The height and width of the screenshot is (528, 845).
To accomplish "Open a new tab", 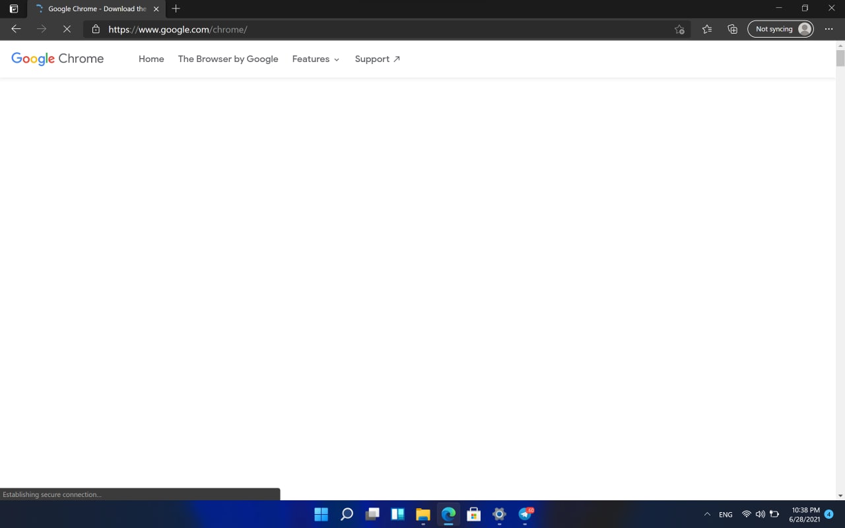I will pyautogui.click(x=176, y=9).
